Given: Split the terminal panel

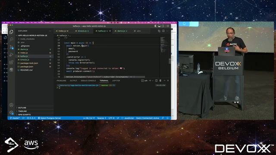Looking at the screenshot, I should 156,81.
